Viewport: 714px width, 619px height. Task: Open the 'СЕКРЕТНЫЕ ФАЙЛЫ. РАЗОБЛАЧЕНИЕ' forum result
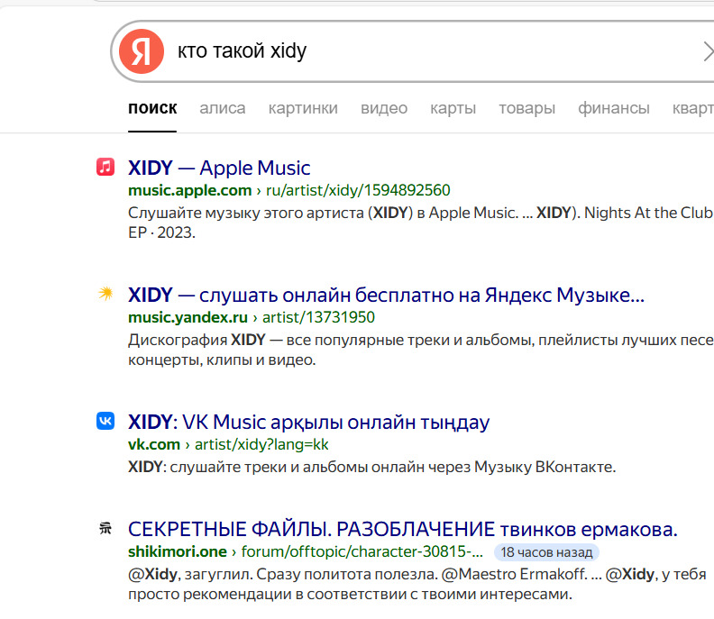coord(402,529)
